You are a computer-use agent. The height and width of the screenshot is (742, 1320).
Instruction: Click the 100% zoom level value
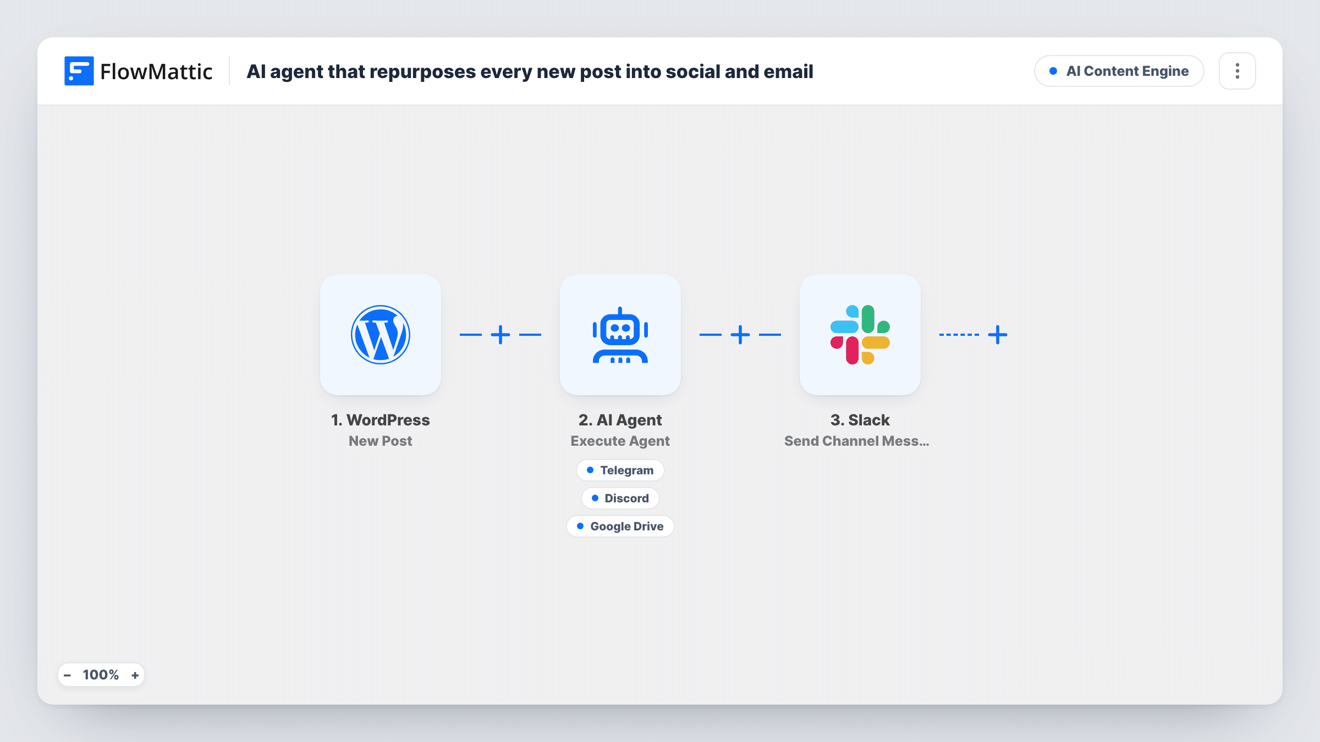point(101,675)
